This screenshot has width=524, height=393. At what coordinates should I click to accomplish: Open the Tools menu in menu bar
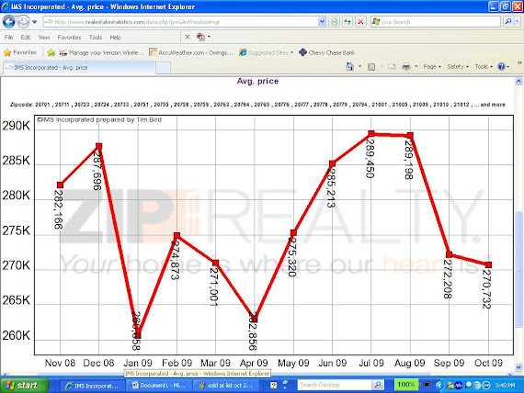pyautogui.click(x=96, y=38)
